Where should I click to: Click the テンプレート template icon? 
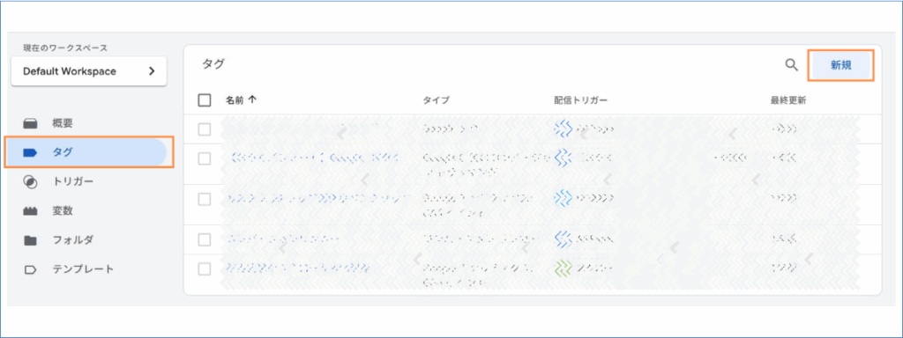(x=30, y=269)
